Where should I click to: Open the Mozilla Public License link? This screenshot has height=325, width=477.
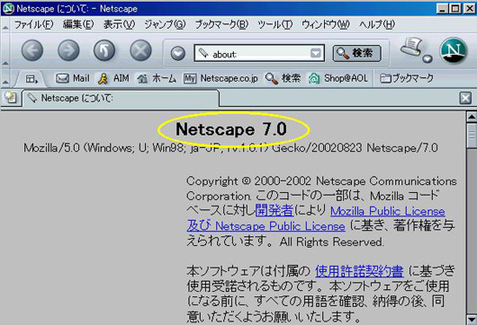[388, 211]
